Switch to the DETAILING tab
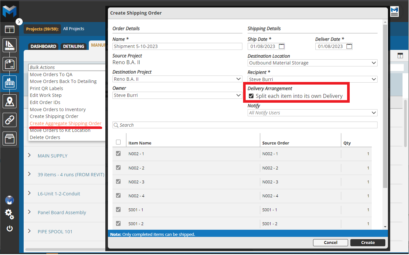The height and width of the screenshot is (255, 409). click(x=74, y=46)
